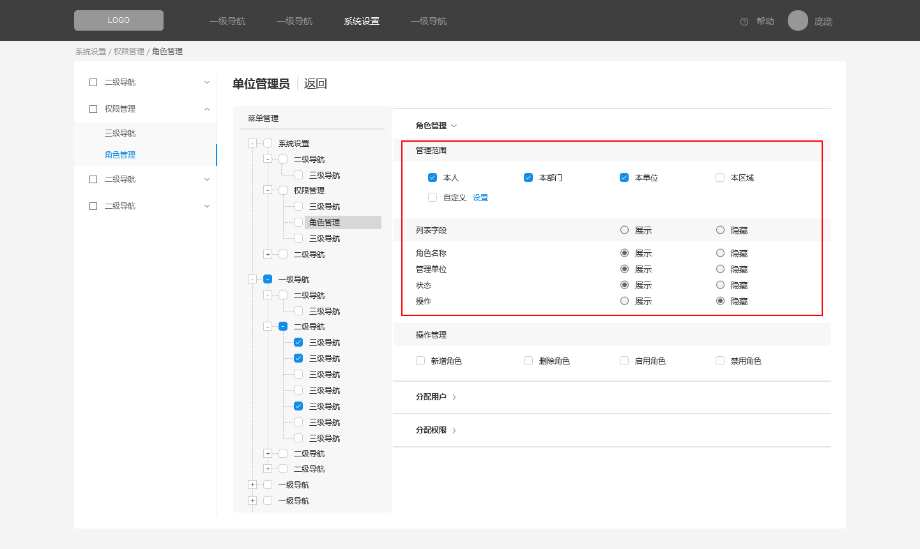Check the 删除角色 checkbox

click(528, 361)
